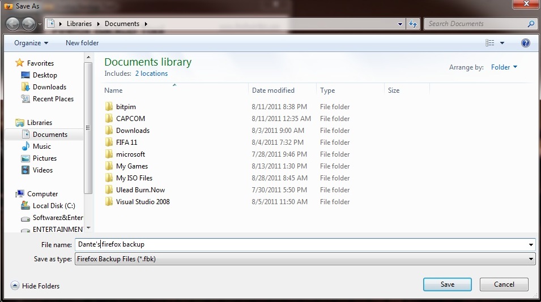Click New folder in the toolbar
Screen dimensions: 541x302
point(82,43)
